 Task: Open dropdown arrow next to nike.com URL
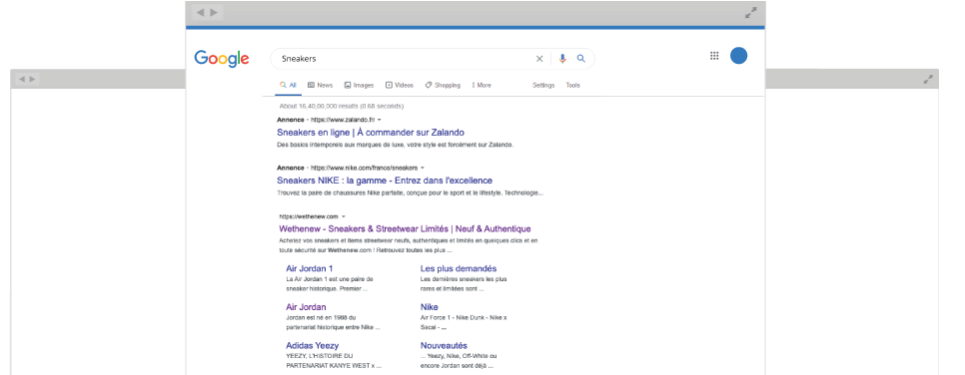click(423, 168)
